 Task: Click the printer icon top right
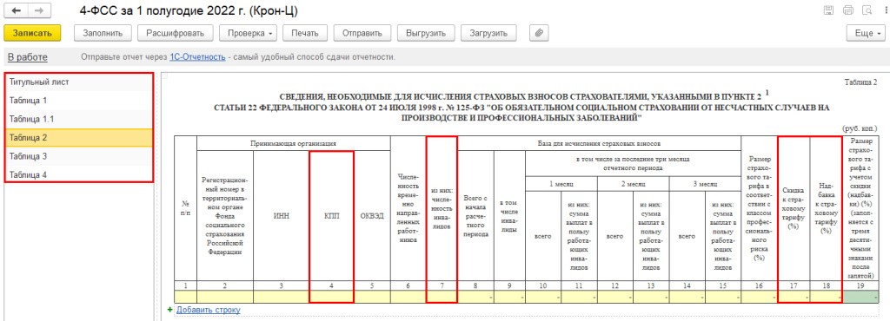point(848,10)
